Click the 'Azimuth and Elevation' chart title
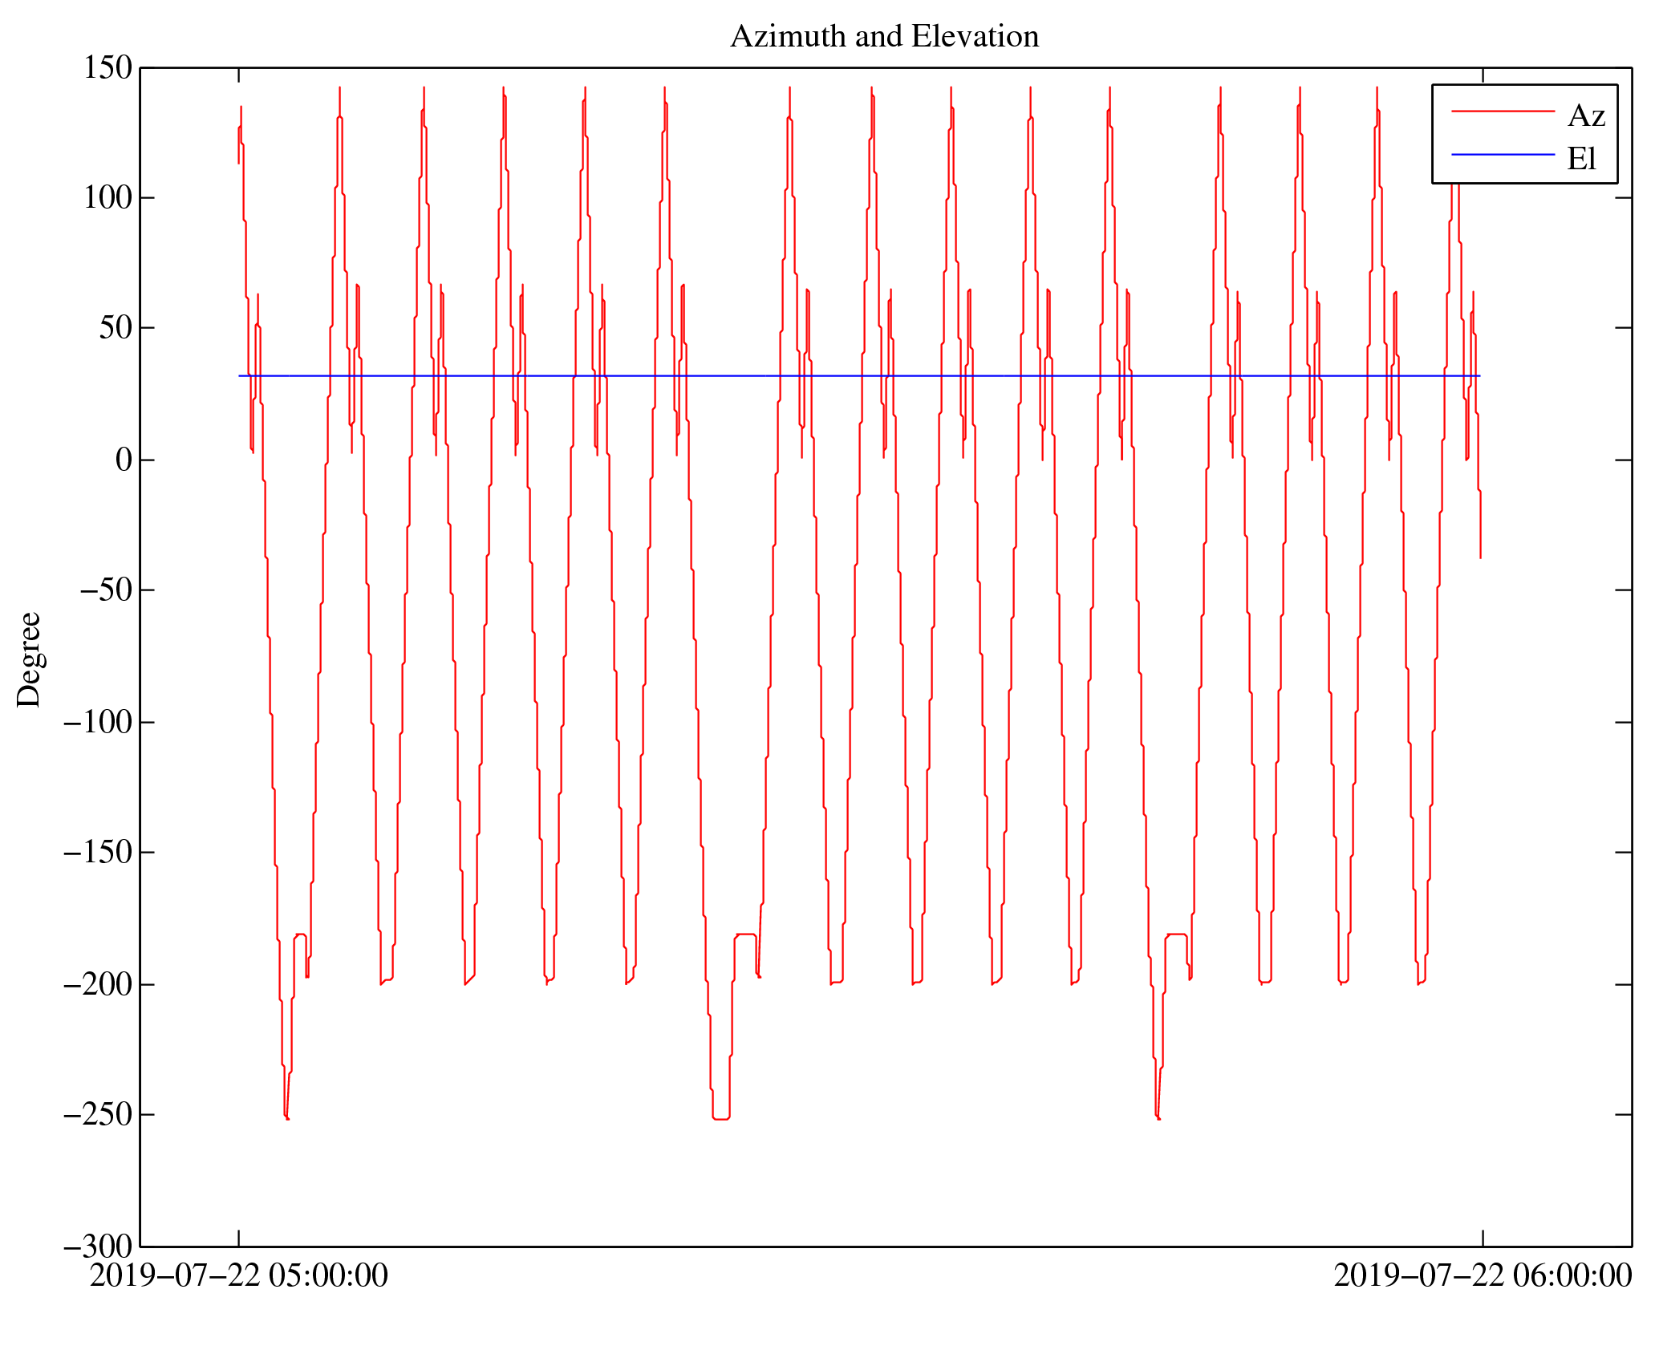 point(884,37)
